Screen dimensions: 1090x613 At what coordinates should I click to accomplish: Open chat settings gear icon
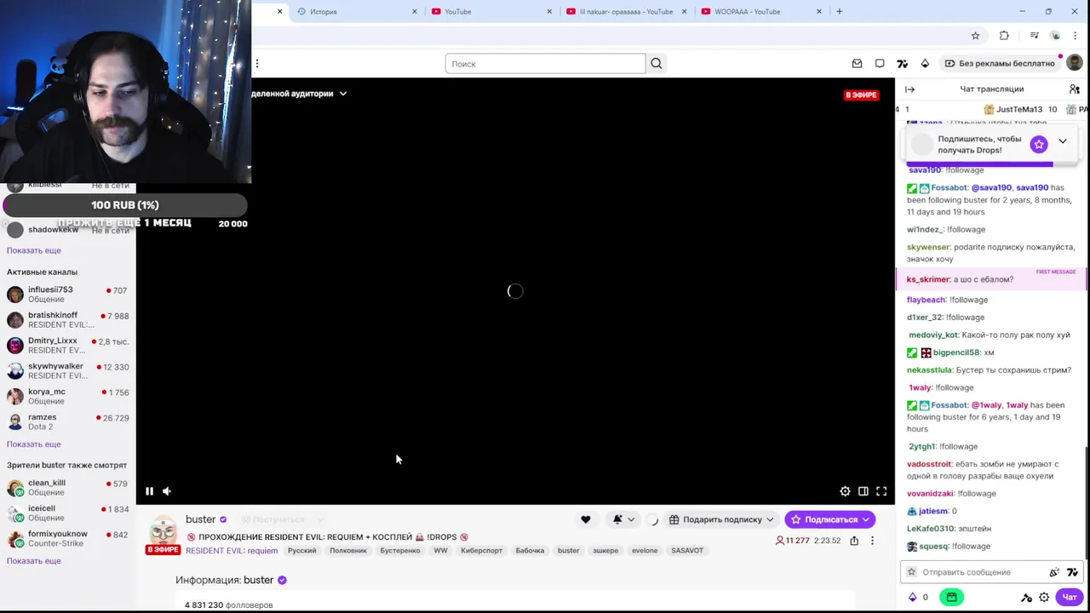(x=1044, y=598)
